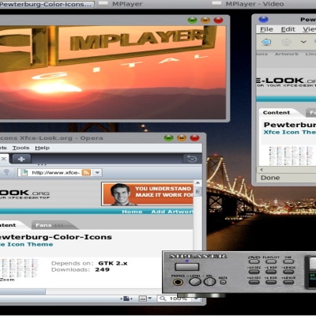Open Opera's closed tabs trash icon
Screen dimensions: 316x316
191,159
